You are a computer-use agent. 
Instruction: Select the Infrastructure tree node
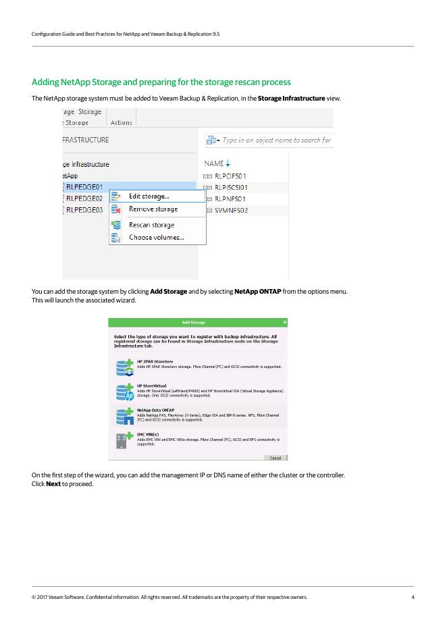(x=86, y=165)
